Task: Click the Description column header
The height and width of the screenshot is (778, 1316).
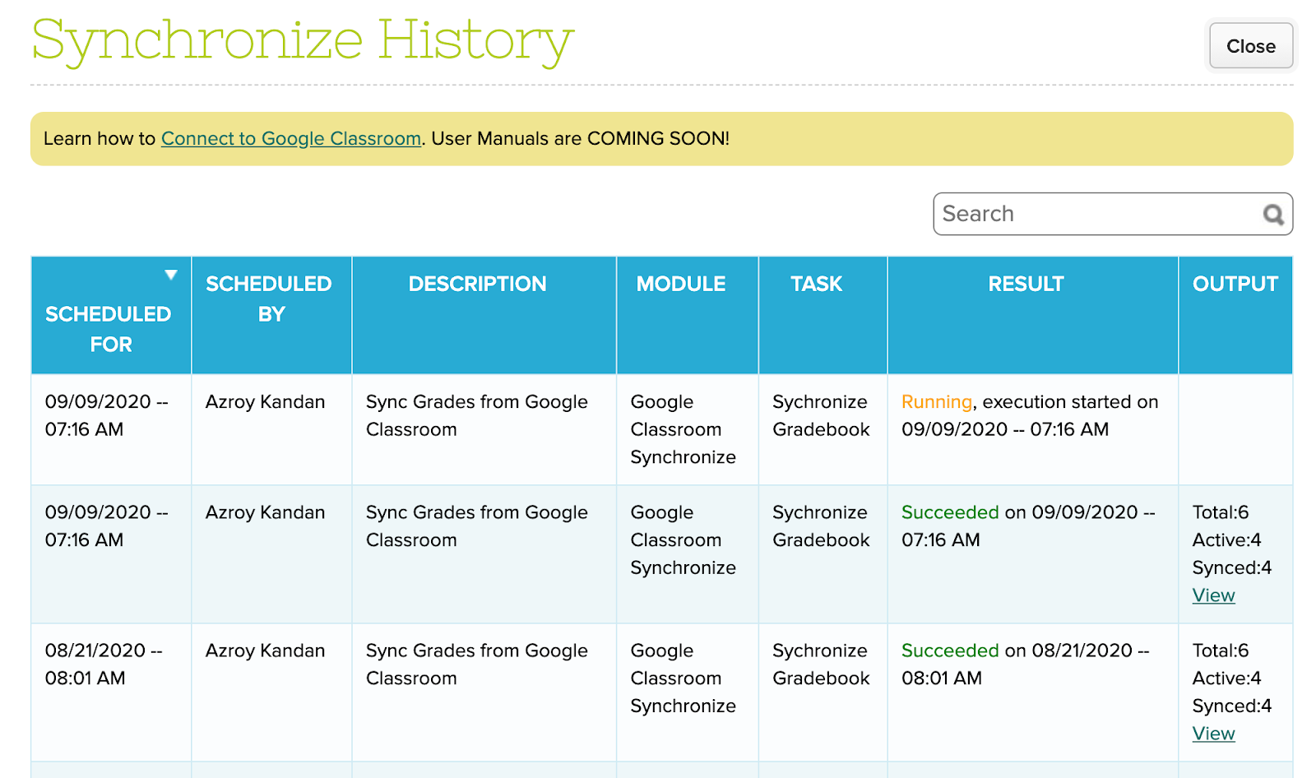Action: (477, 284)
